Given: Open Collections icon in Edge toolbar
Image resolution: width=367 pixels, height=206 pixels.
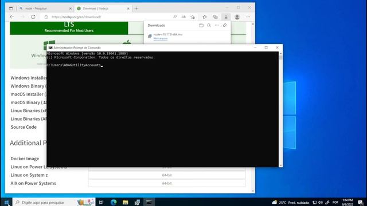Looking at the screenshot, I should pos(216,17).
